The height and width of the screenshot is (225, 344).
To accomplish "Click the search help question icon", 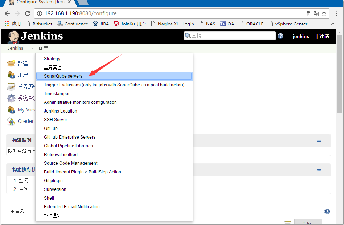I will pyautogui.click(x=280, y=36).
